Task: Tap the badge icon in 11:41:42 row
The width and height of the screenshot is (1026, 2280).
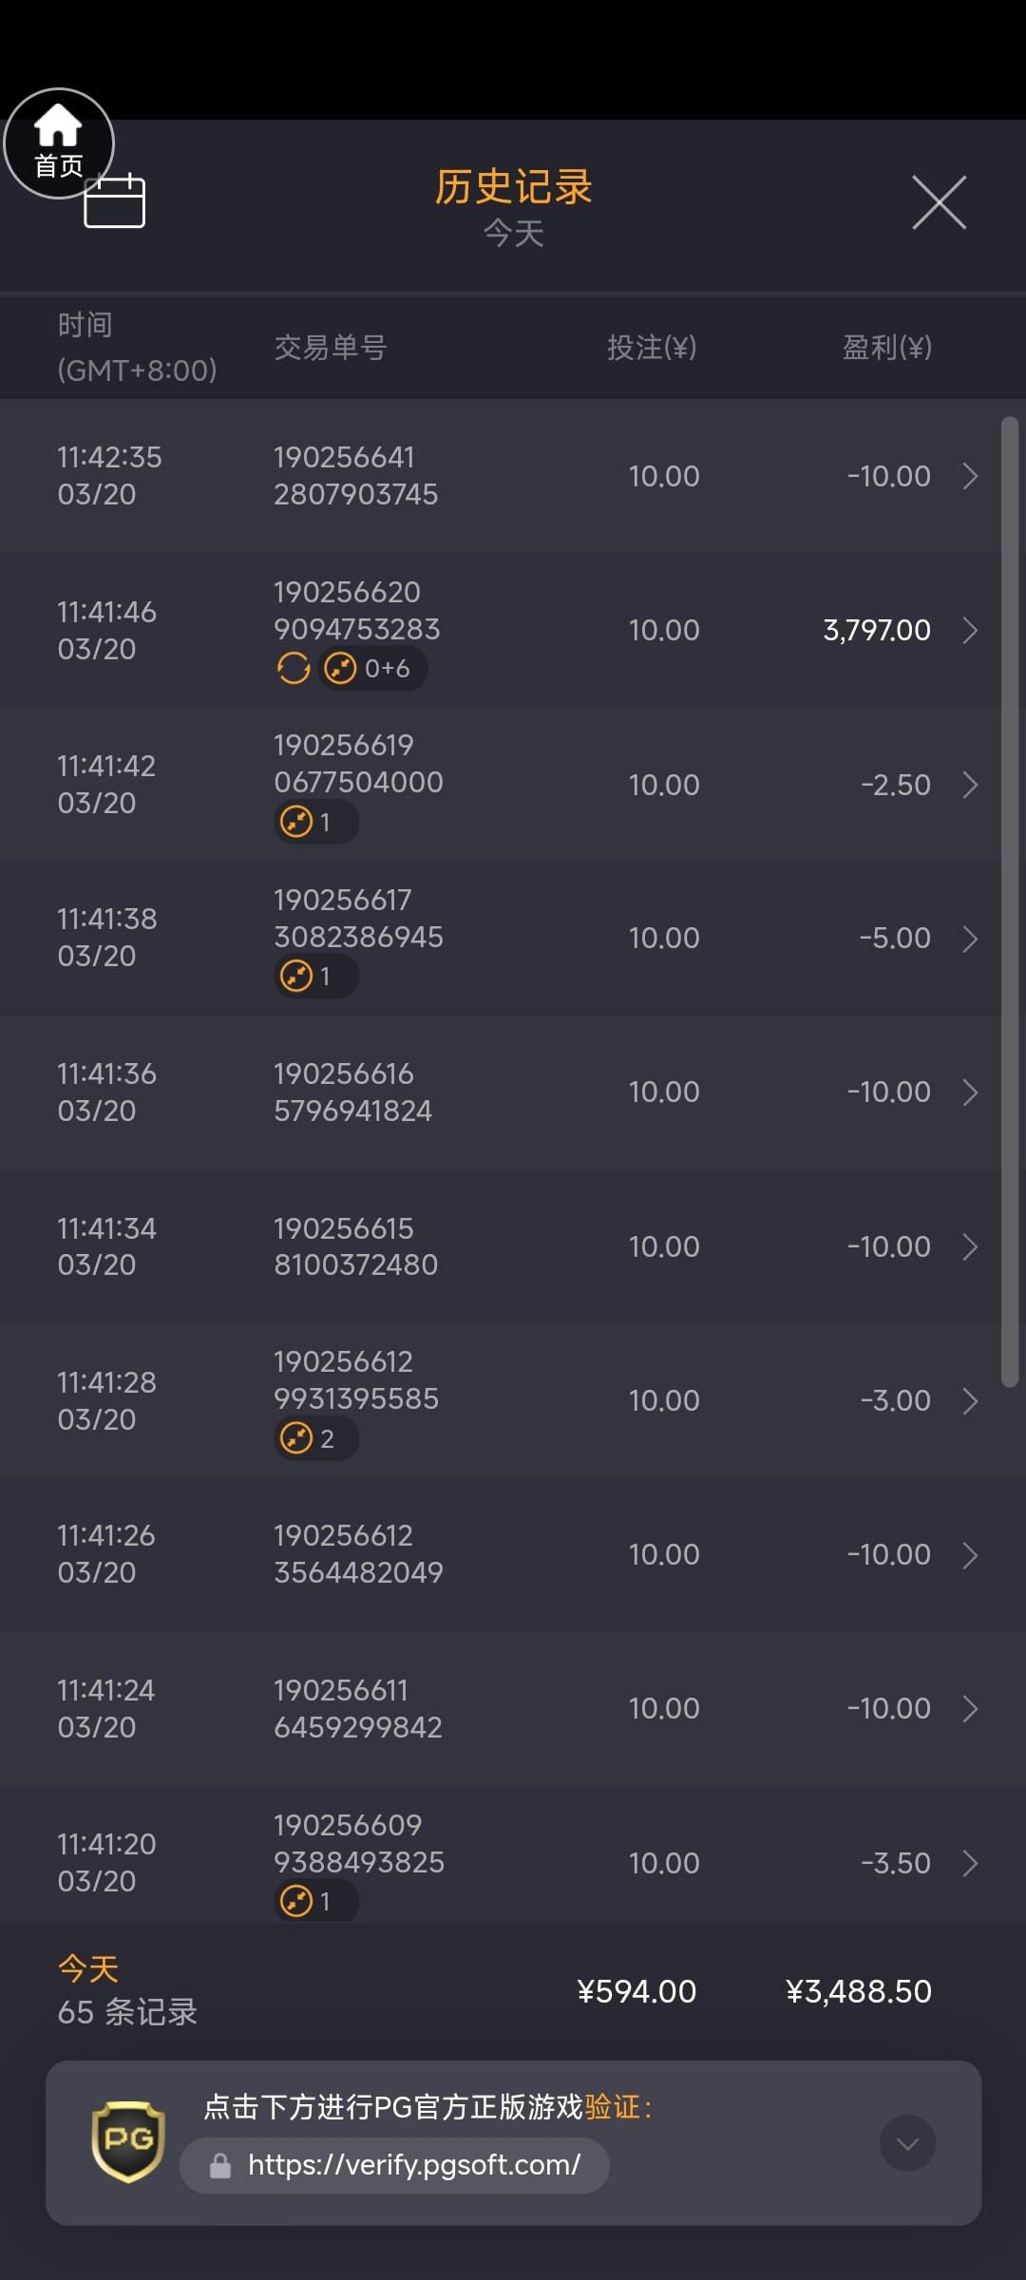Action: 297,822
